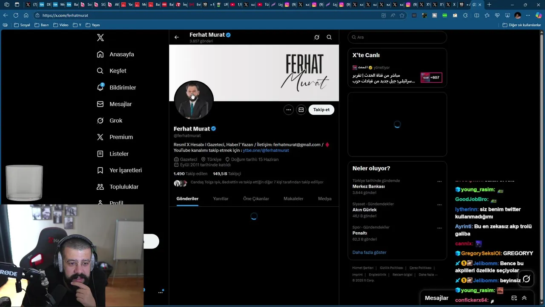Screen dimensions: 545x307
Task: Expand Daha fazla footer menu
Action: pos(428,275)
